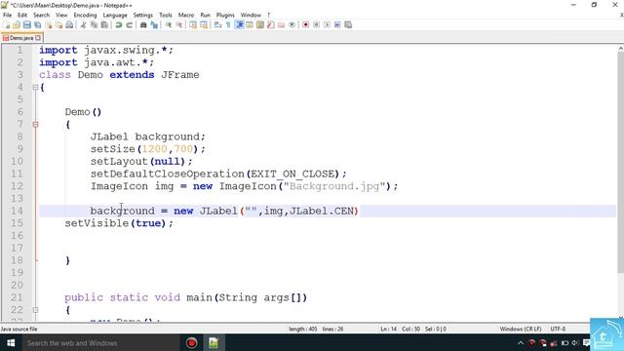Click the volume icon in system tray
Screen dimensions: 624x351
574,342
